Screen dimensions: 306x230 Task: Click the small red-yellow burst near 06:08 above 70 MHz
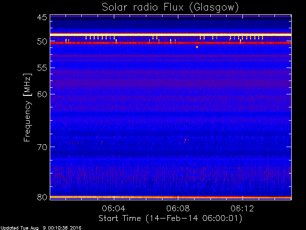pyautogui.click(x=186, y=141)
